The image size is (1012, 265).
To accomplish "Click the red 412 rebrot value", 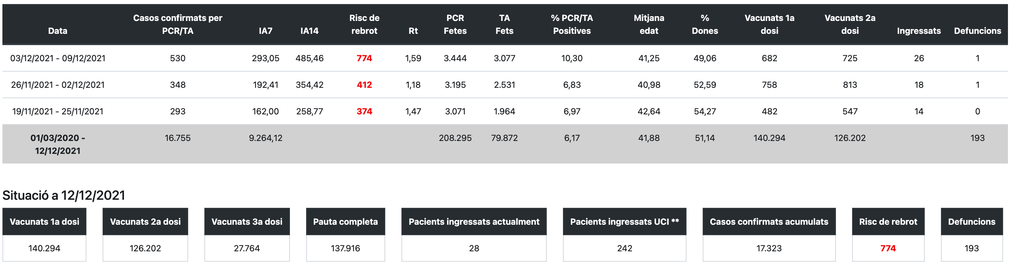I will point(364,85).
